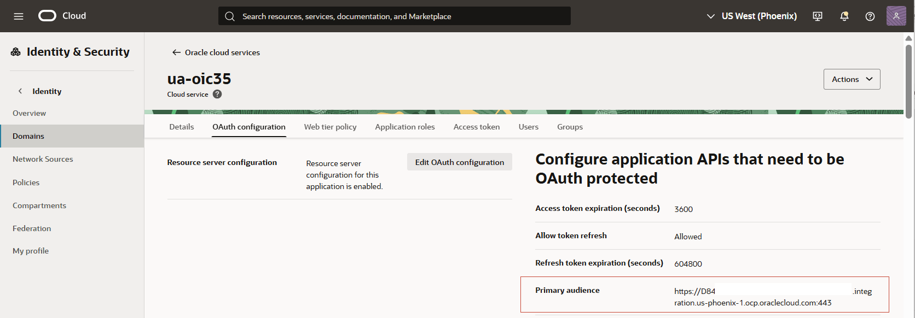
Task: Click the Resource server configuration label
Action: pos(222,162)
